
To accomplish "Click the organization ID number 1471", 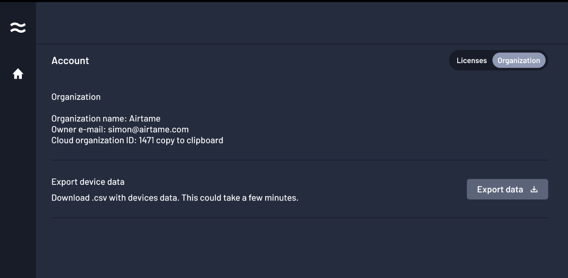I will pos(146,141).
